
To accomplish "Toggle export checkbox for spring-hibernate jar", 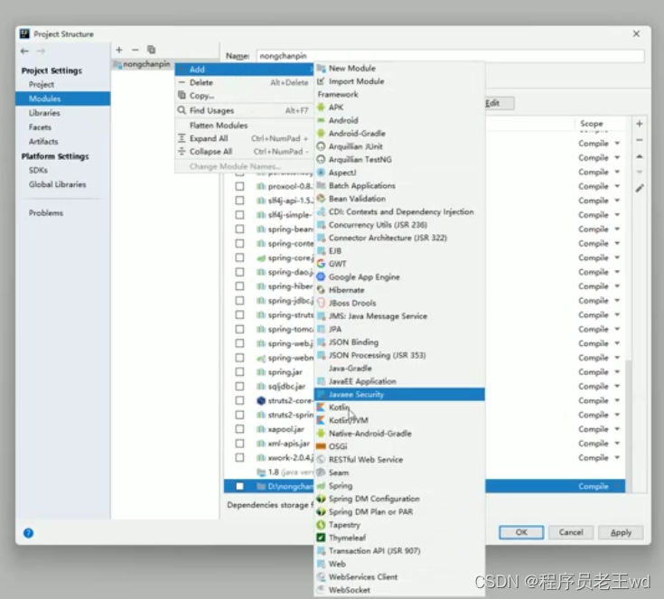I will pyautogui.click(x=239, y=286).
